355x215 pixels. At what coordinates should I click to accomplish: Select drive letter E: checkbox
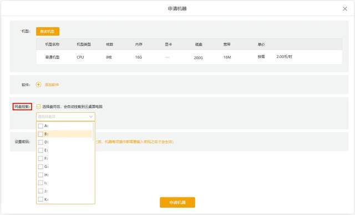(40, 150)
